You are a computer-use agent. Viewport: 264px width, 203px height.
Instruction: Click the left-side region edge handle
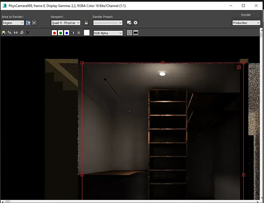82,175
